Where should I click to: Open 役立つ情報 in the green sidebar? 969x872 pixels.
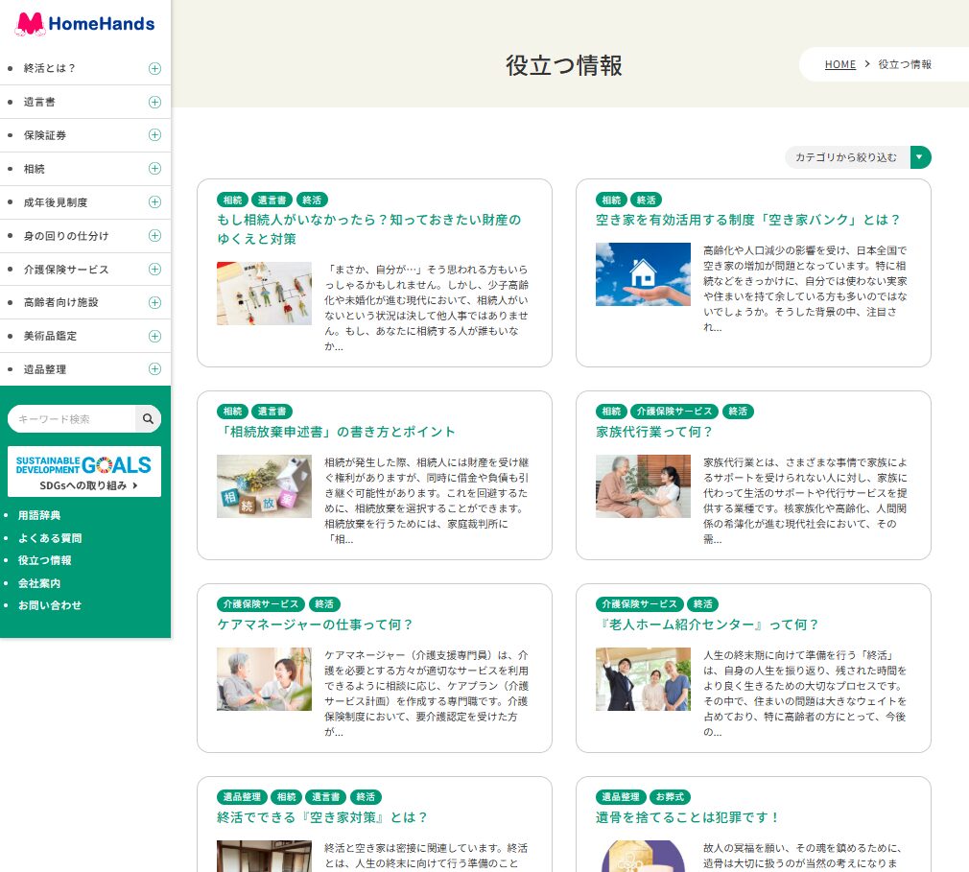(44, 560)
